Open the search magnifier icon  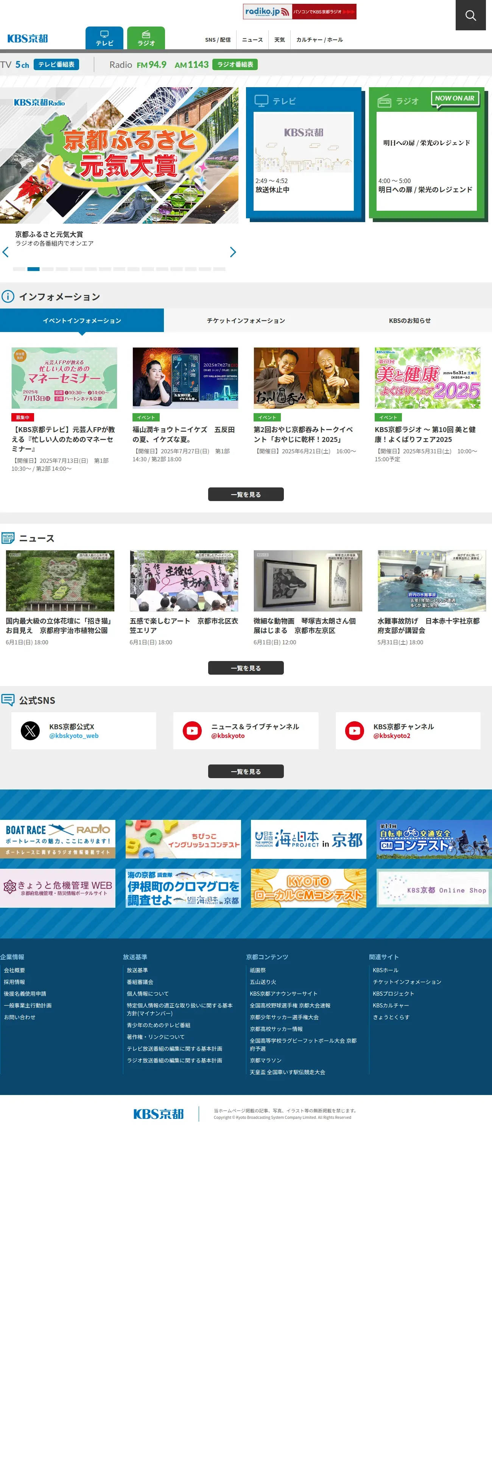pyautogui.click(x=470, y=15)
